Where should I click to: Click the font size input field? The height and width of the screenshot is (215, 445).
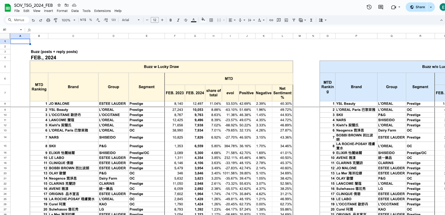[155, 20]
